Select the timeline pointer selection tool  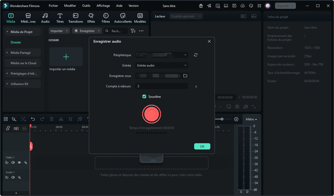(x=14, y=119)
